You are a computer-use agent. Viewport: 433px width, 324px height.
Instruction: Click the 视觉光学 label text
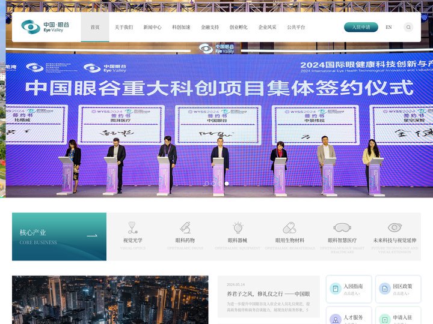(x=132, y=240)
